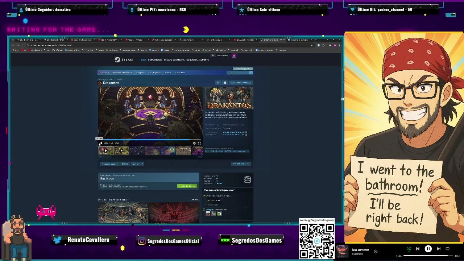This screenshot has height=261, width=464.
Task: Expand the plus button after tags
Action: 249,151
